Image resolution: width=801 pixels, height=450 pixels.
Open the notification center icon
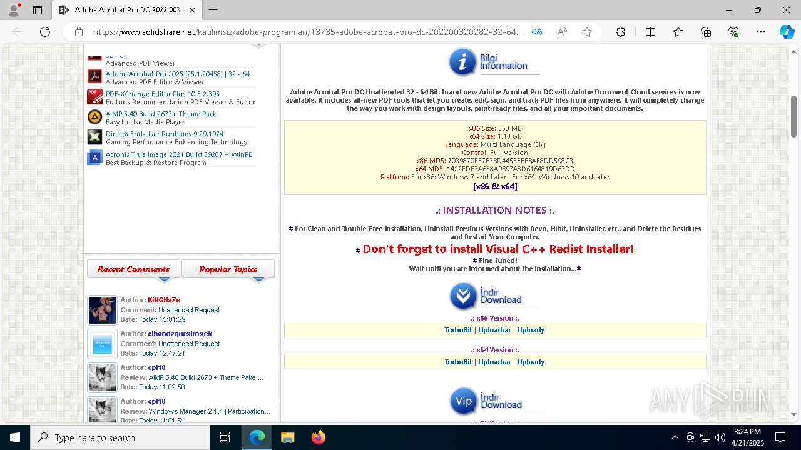(x=780, y=437)
